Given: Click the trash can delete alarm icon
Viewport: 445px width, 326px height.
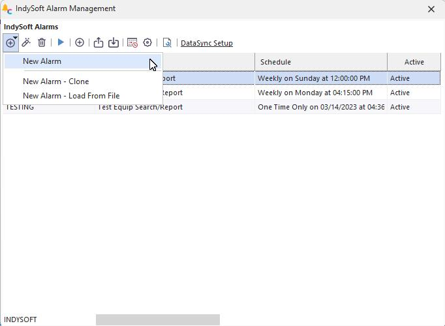Looking at the screenshot, I should tap(42, 43).
